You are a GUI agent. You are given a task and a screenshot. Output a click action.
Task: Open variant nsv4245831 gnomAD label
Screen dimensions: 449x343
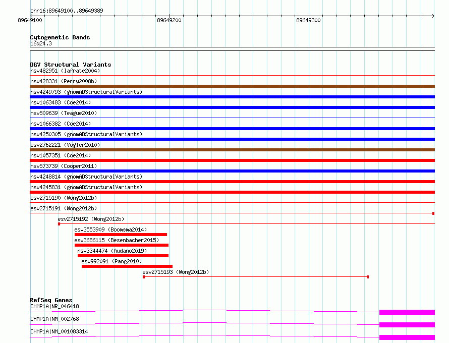(86, 187)
